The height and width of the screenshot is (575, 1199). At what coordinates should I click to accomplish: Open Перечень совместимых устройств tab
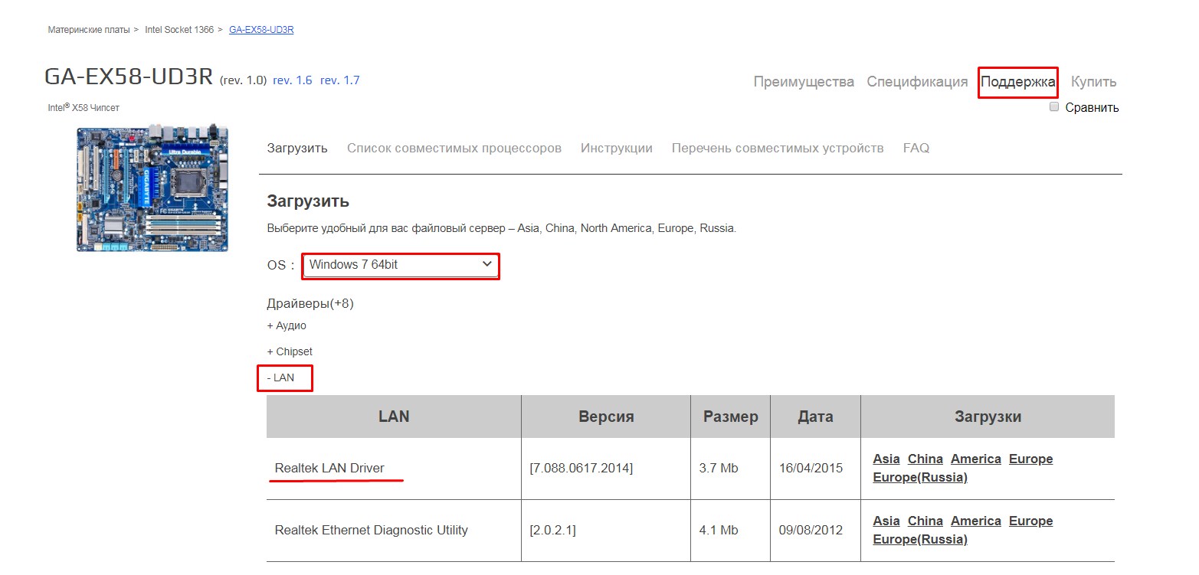tap(778, 148)
